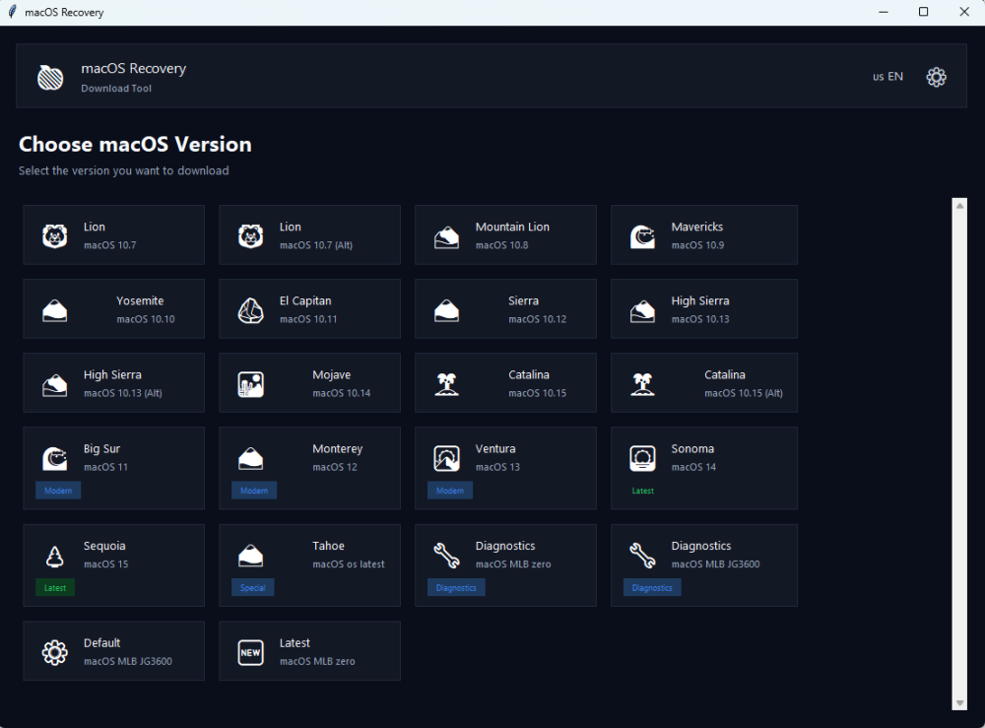
Task: Click the Mojave desert picture icon
Action: click(x=250, y=384)
